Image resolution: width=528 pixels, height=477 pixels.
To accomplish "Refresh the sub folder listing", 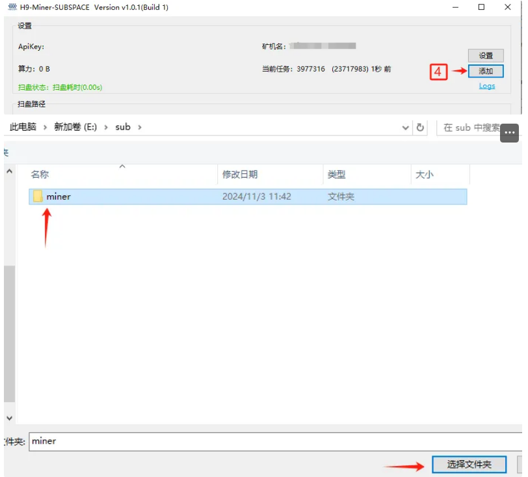I will click(x=420, y=128).
